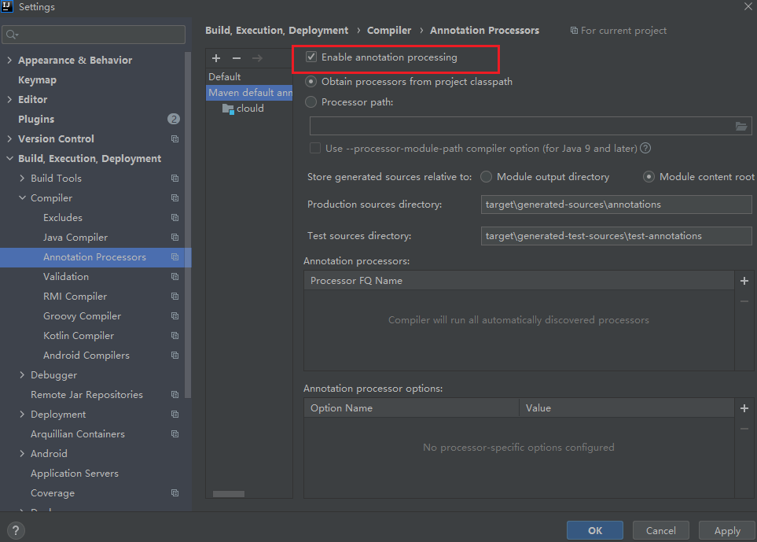Viewport: 757px width, 542px height.
Task: Click the move-to-profile arrow icon
Action: (257, 58)
